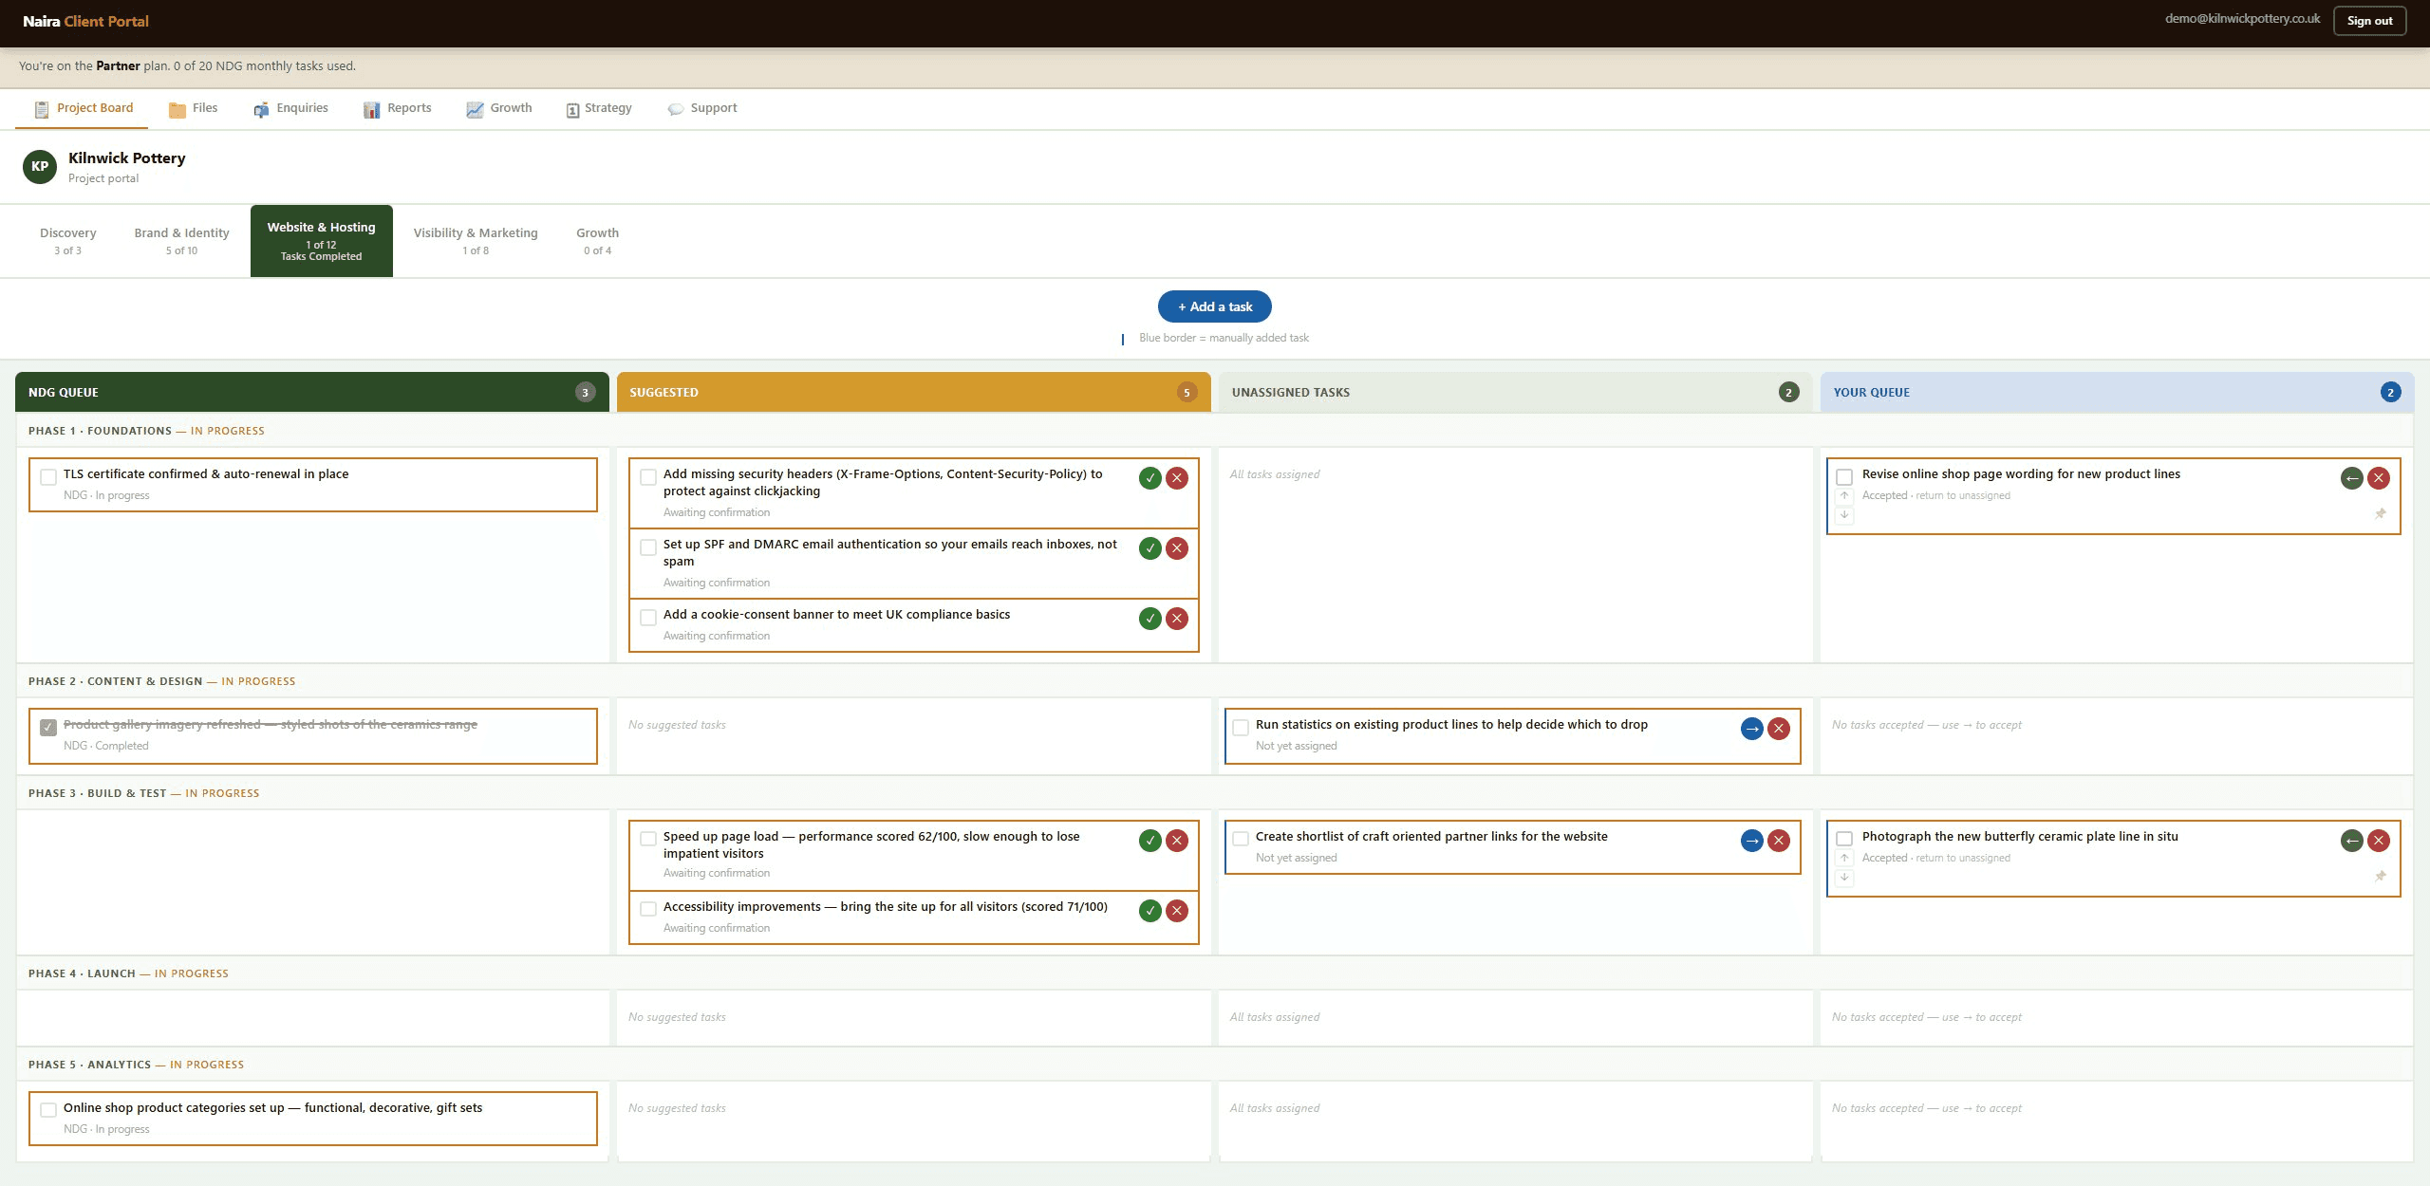Open the Project Board tab
2430x1186 pixels.
click(x=83, y=108)
